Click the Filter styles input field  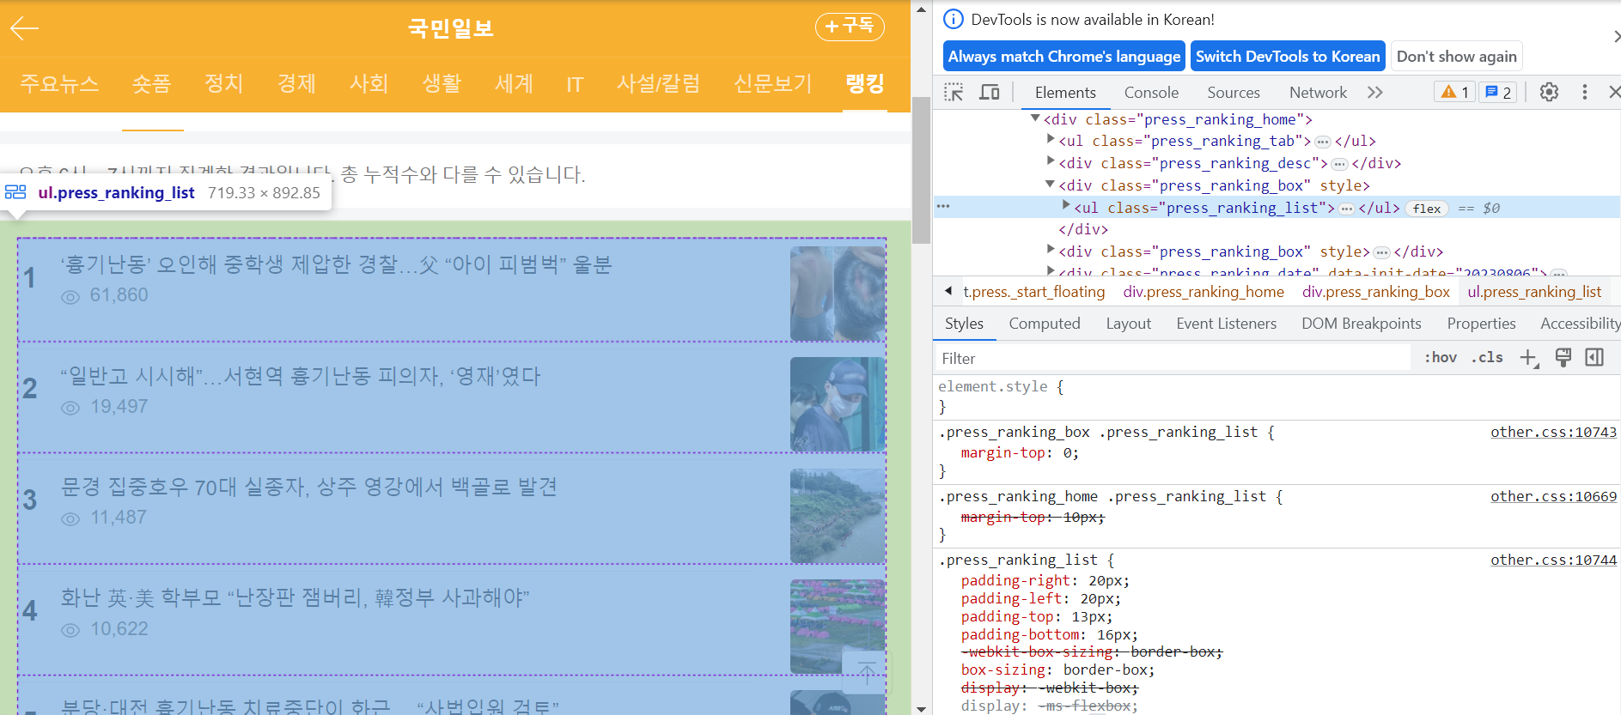coord(1172,358)
